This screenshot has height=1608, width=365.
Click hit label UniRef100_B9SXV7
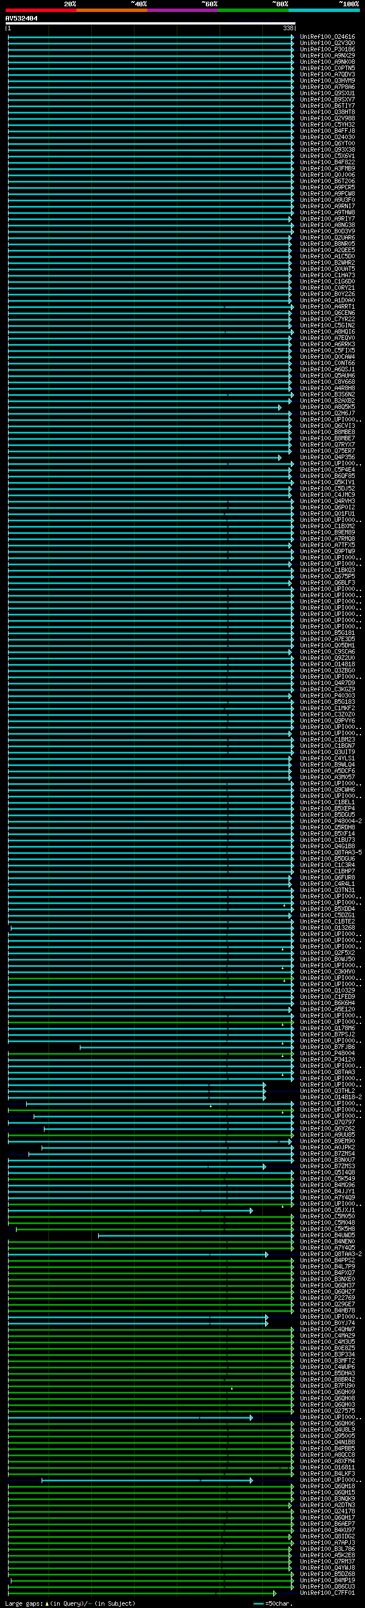point(327,99)
